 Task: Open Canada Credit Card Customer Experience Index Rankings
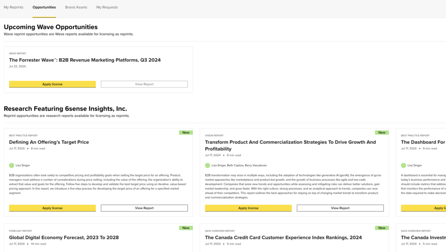(283, 238)
